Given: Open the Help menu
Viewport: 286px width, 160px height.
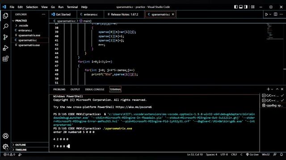Looking at the screenshot, I should [84, 7].
